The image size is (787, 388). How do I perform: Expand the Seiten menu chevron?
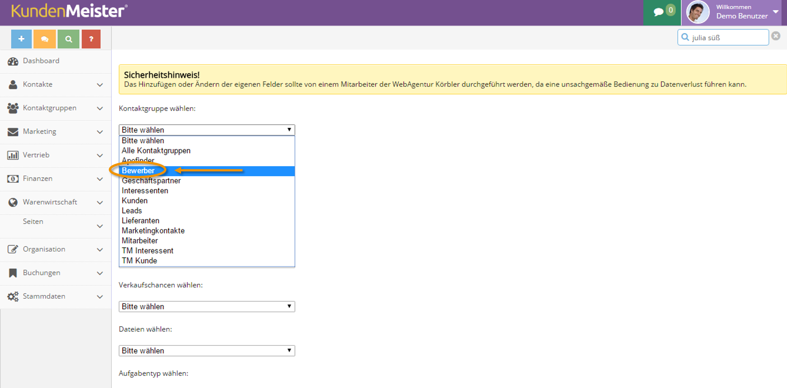pyautogui.click(x=100, y=226)
